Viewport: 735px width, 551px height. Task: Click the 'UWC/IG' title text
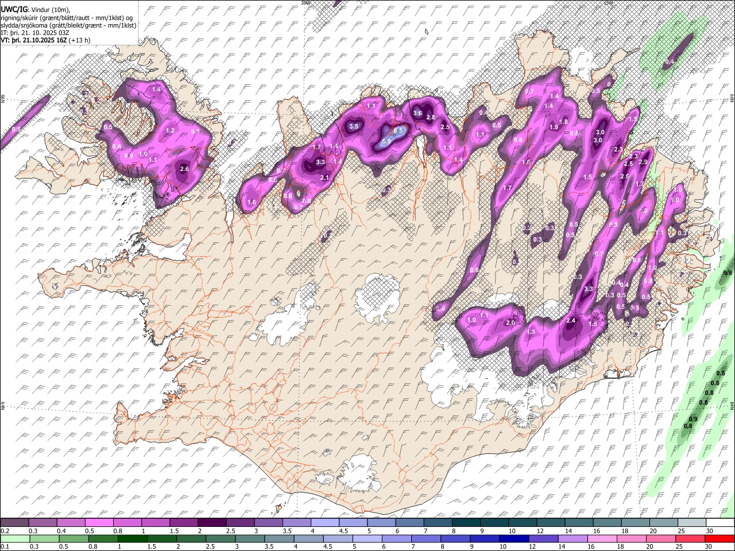[x=14, y=10]
